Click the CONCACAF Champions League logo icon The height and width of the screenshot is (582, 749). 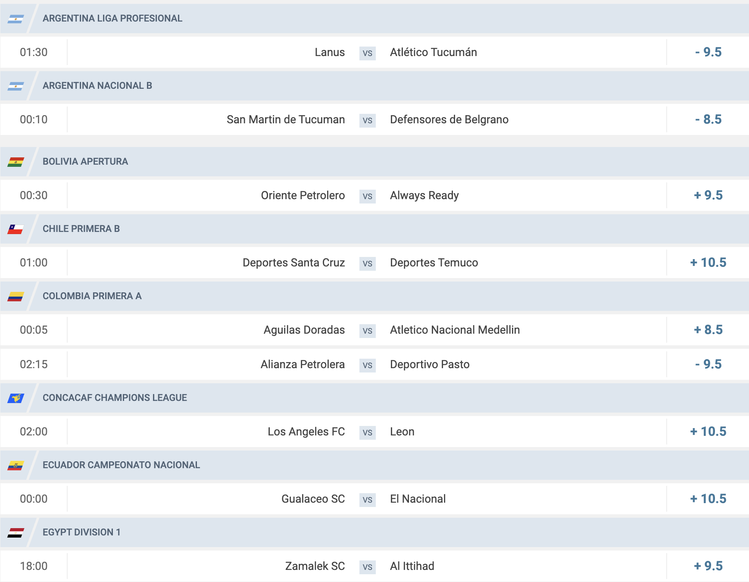[16, 398]
